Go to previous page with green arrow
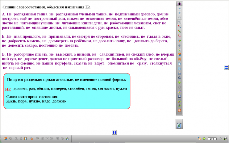 [x=179, y=82]
